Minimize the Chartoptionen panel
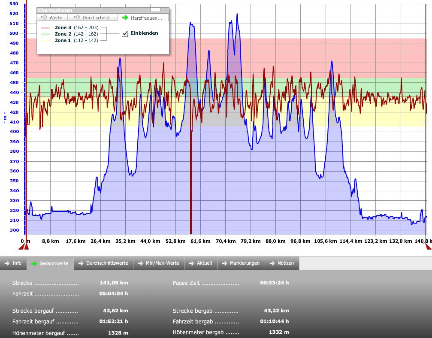432x338 pixels. [x=155, y=10]
